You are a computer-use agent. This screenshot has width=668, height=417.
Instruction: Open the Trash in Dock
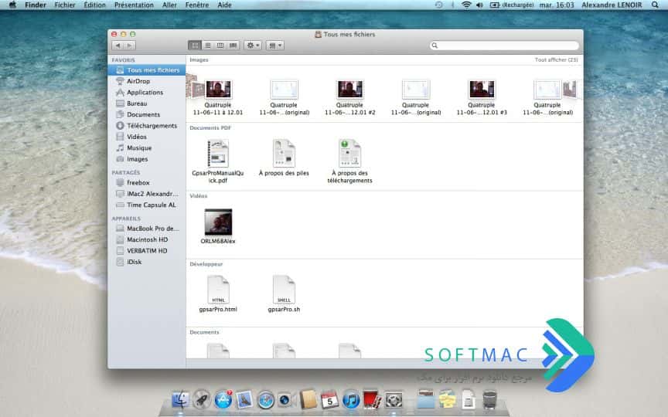click(x=489, y=400)
